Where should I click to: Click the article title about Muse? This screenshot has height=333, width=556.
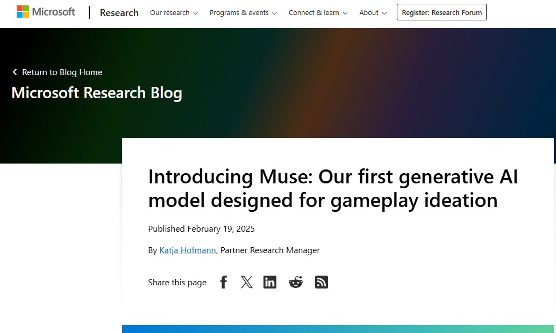[333, 188]
